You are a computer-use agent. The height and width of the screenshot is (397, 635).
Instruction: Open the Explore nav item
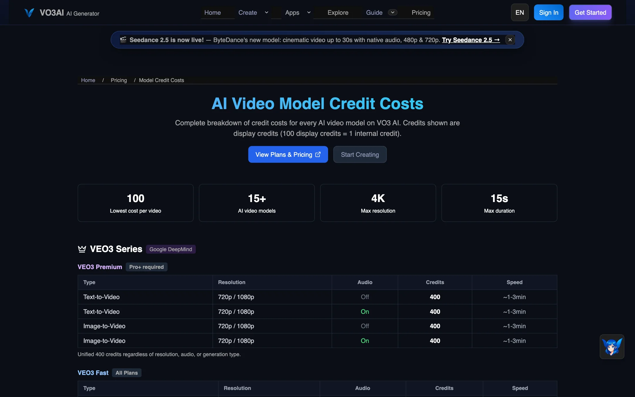click(x=338, y=12)
